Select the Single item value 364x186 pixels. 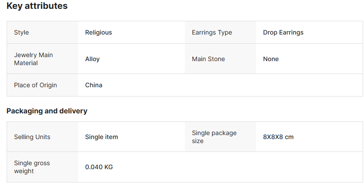click(x=102, y=137)
